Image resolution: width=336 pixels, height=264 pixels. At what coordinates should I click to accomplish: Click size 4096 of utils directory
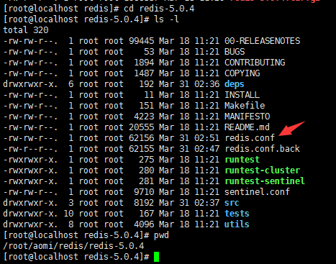coord(144,224)
